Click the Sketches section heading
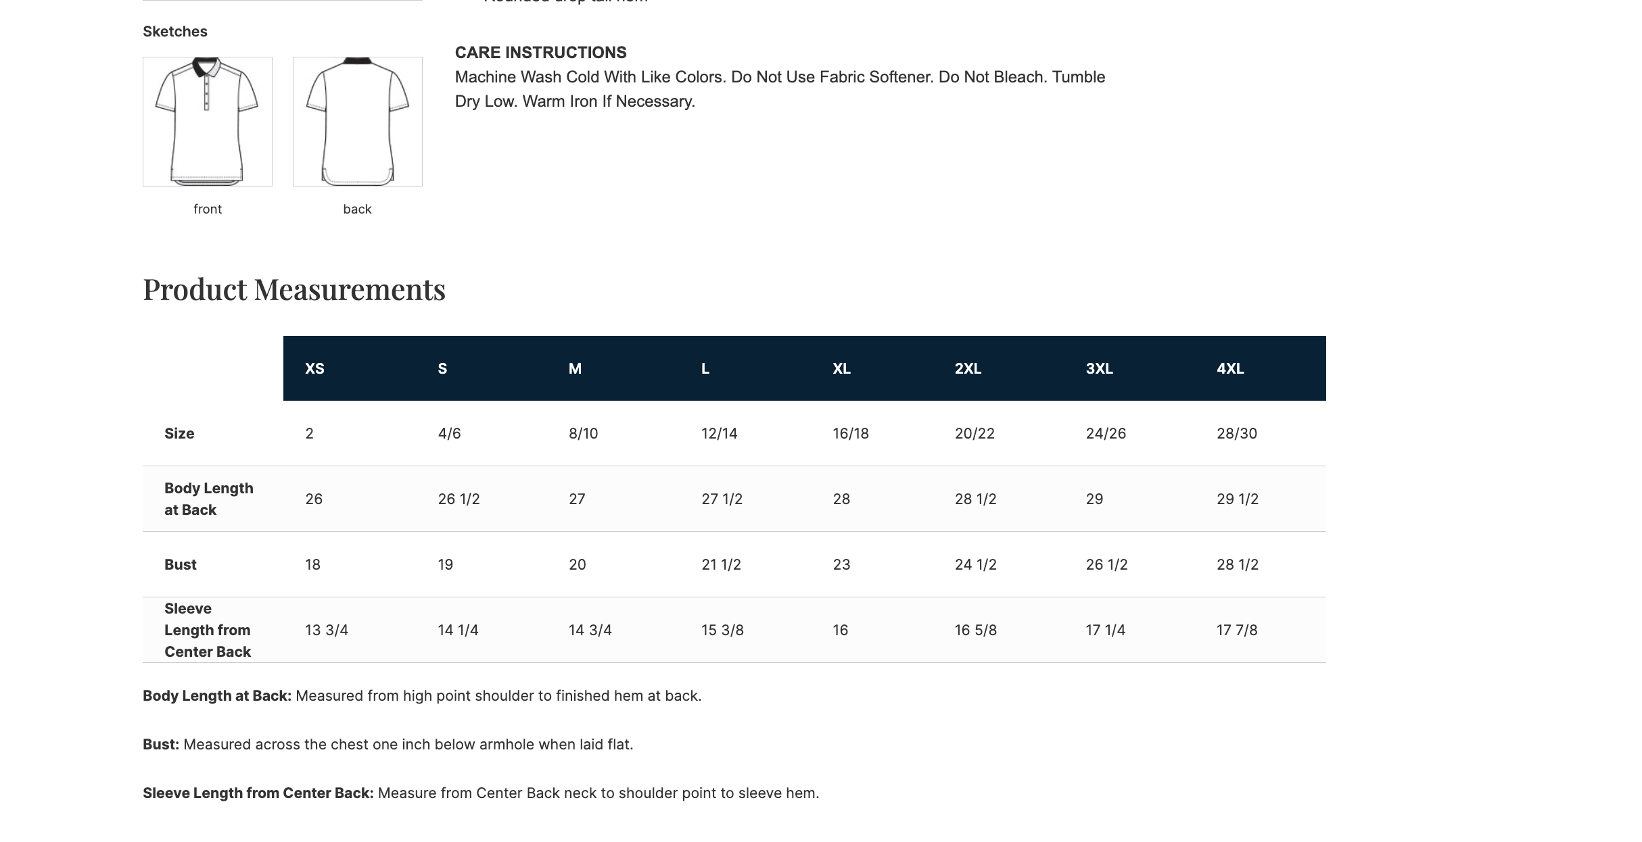Image resolution: width=1642 pixels, height=842 pixels. 175,32
